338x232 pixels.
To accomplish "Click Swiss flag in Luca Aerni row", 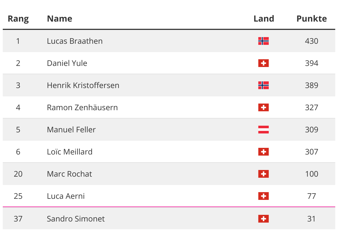I will [263, 196].
